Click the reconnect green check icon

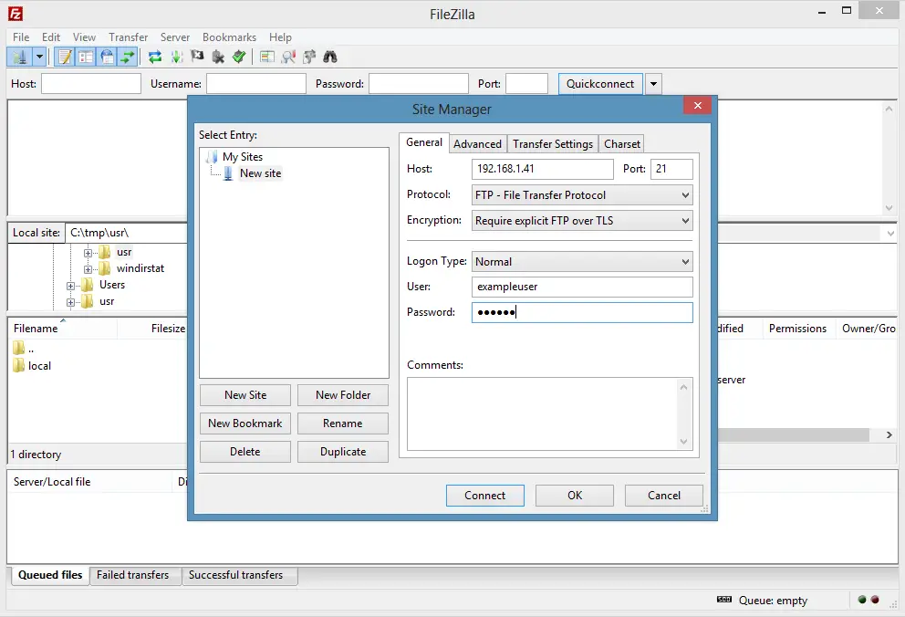click(239, 57)
